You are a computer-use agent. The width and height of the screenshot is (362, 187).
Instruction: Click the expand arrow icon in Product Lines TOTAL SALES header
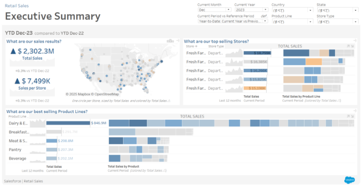coord(348,116)
